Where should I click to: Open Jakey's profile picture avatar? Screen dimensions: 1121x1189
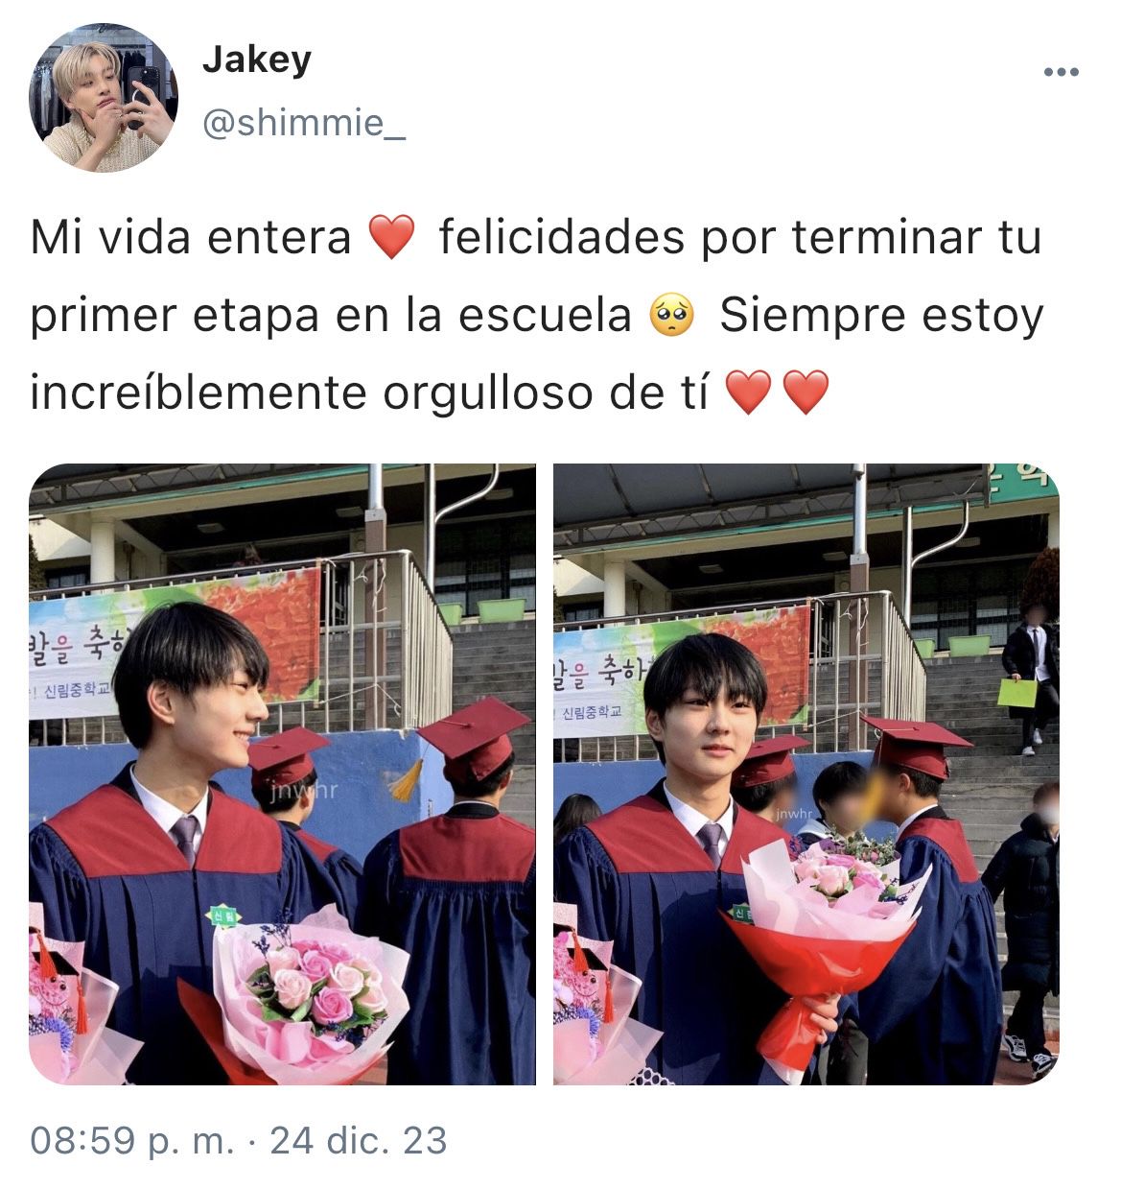click(x=104, y=98)
